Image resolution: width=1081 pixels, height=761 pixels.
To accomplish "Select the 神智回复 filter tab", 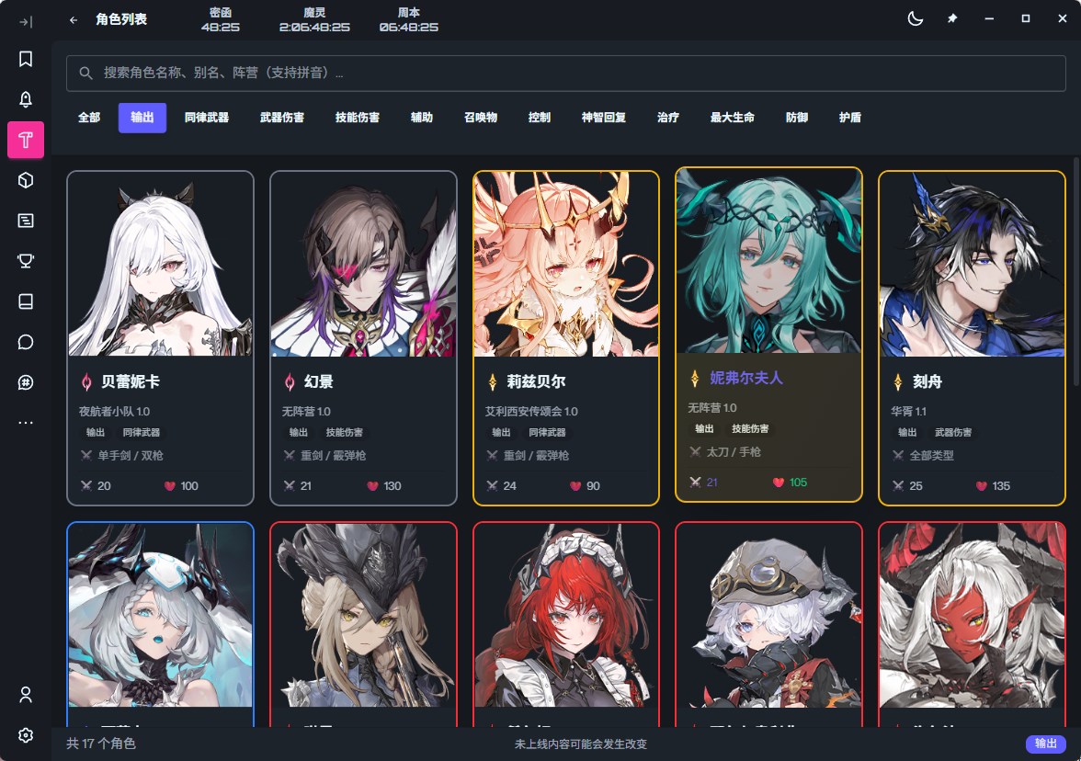I will click(x=603, y=118).
